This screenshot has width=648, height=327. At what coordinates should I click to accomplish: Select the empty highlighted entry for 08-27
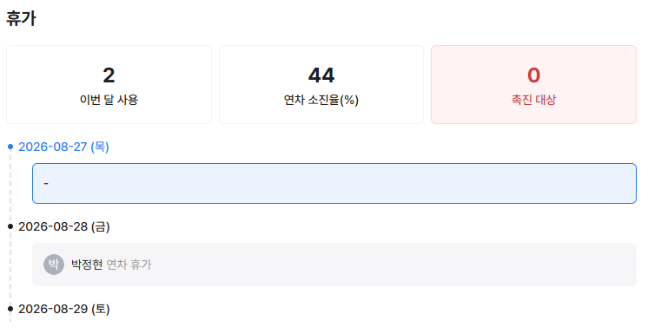334,183
